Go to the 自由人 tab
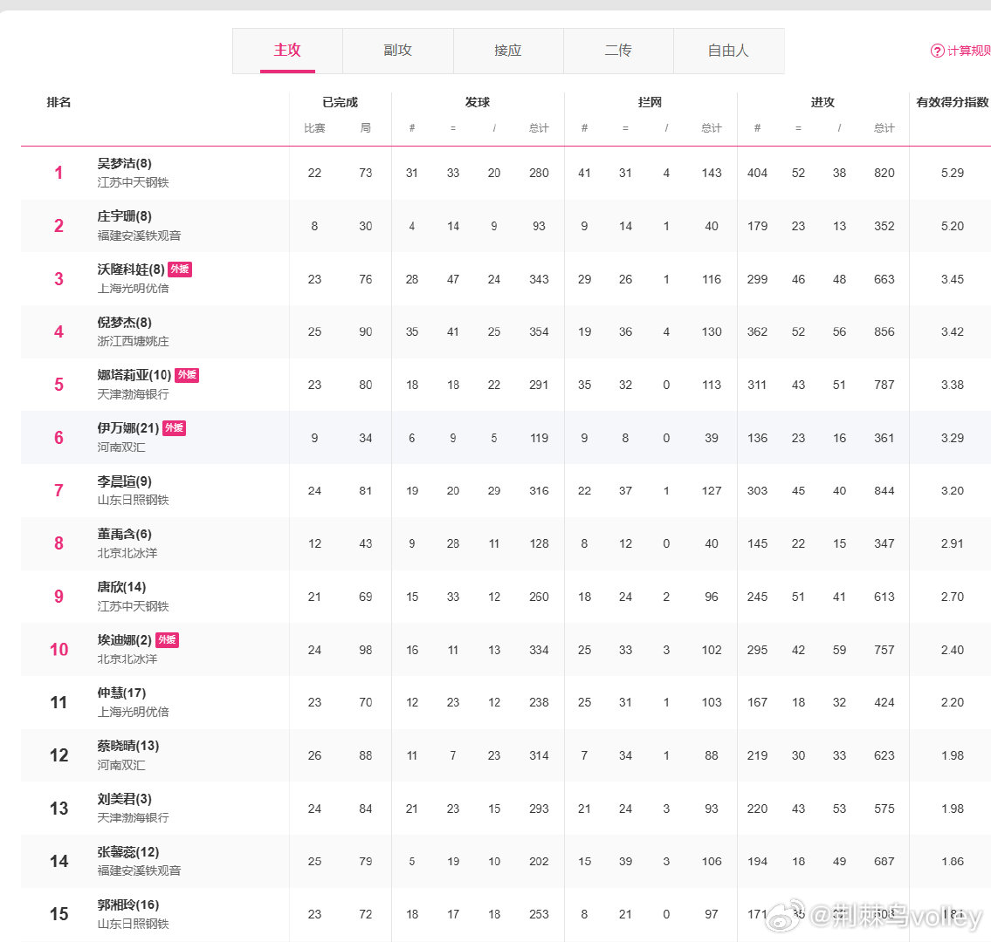The width and height of the screenshot is (991, 942). coord(728,51)
